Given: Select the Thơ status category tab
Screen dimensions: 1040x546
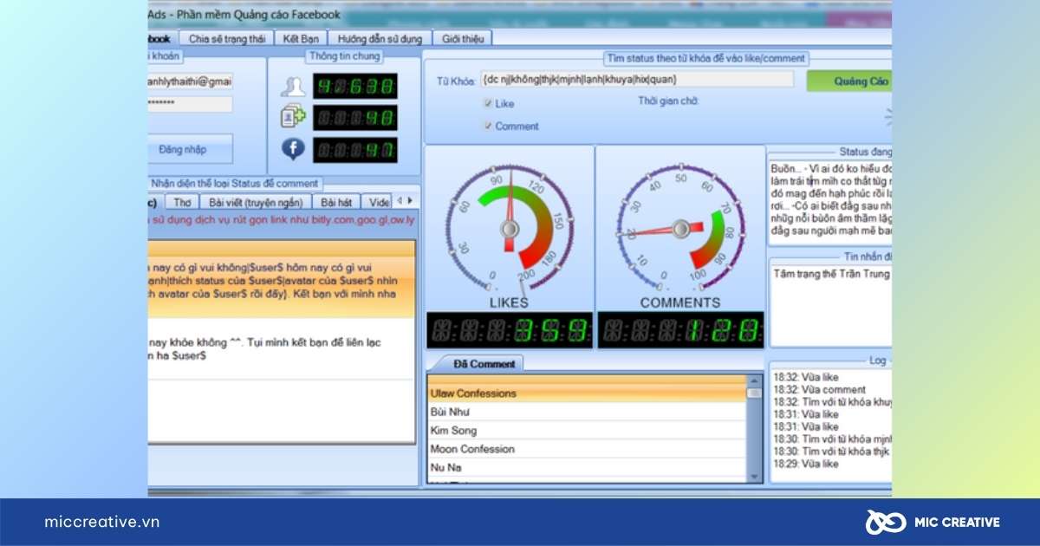Looking at the screenshot, I should 182,201.
